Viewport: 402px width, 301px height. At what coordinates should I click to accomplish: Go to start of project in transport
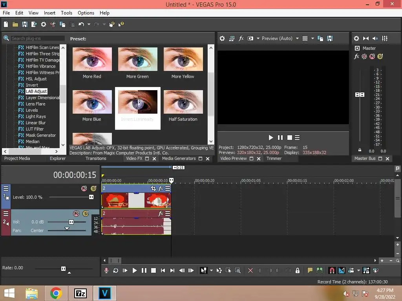point(163,270)
